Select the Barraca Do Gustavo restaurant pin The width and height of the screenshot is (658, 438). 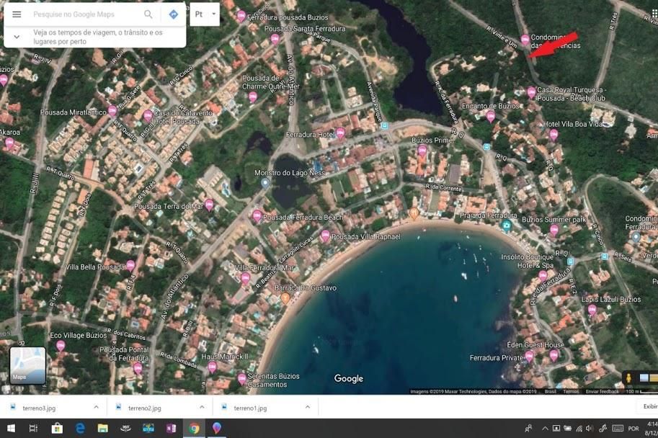[x=285, y=298]
